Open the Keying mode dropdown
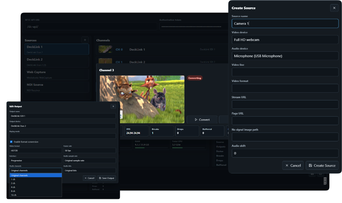Viewport: 342px width, 203px height. 62,136
